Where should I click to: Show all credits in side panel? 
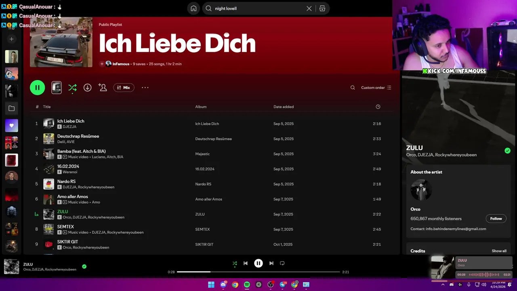click(x=499, y=251)
